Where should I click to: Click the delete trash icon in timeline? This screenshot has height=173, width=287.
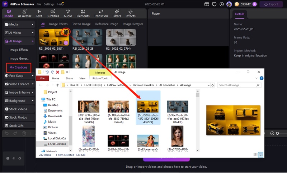pos(24,133)
